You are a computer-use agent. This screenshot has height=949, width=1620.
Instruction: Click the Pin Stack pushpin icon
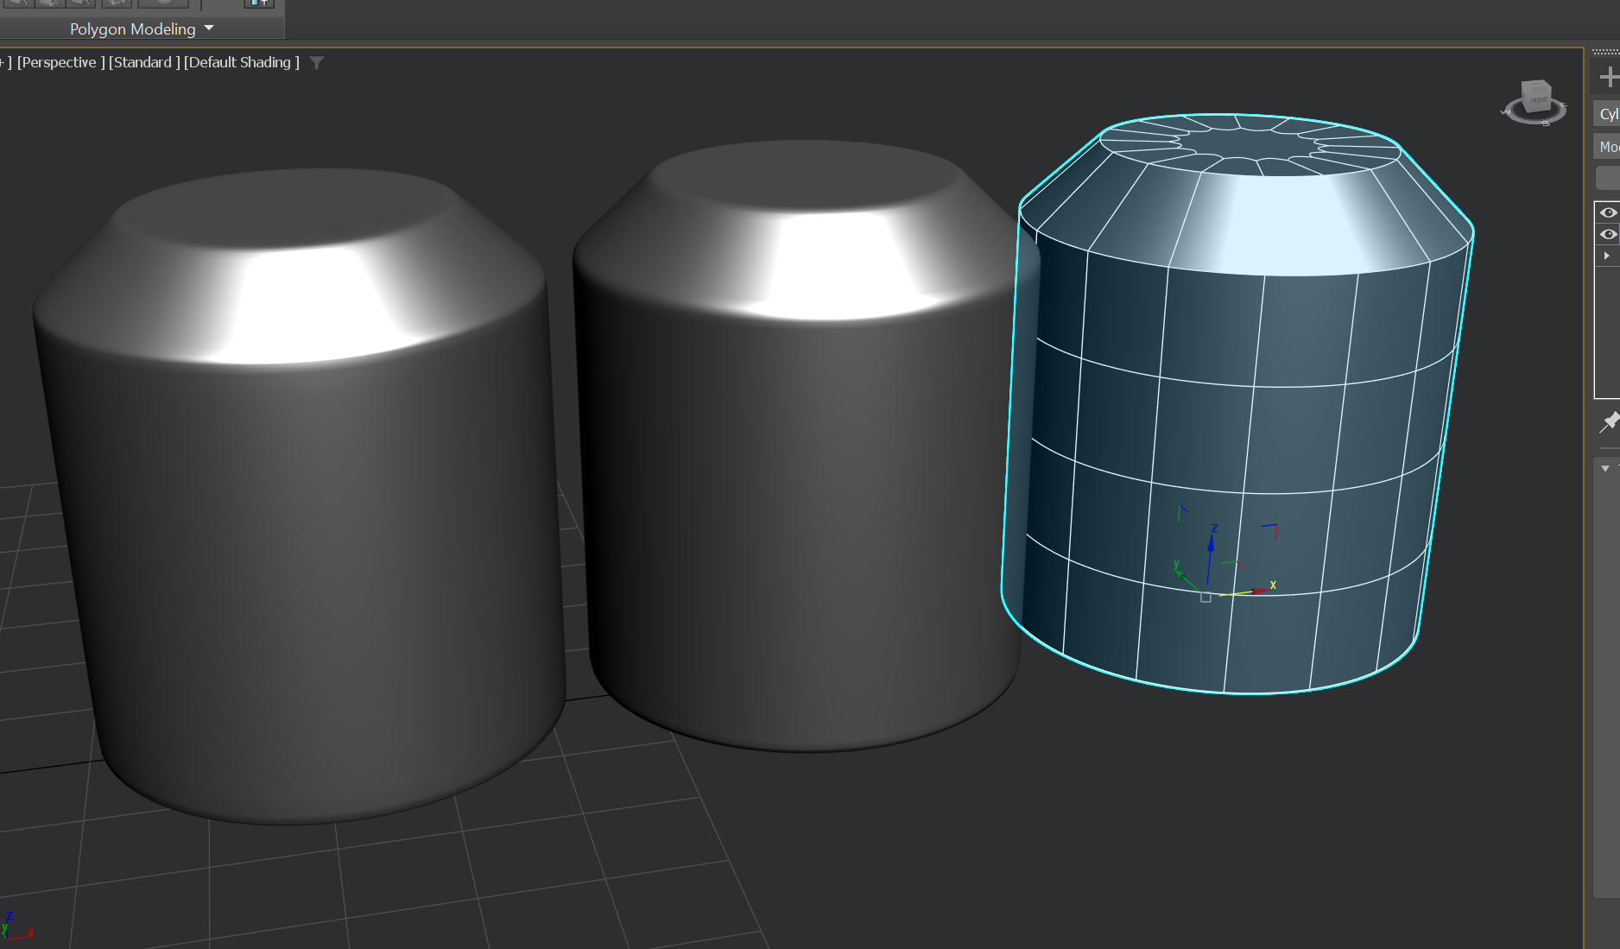click(1610, 422)
